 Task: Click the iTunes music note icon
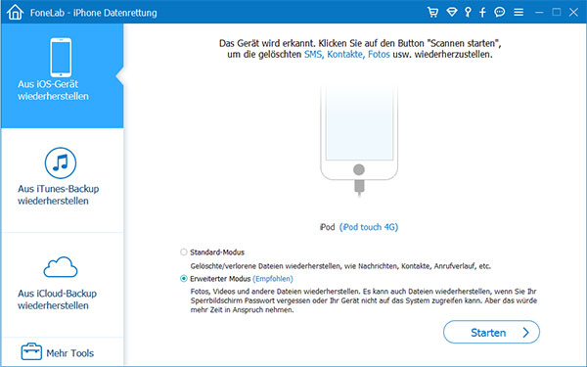[x=61, y=162]
